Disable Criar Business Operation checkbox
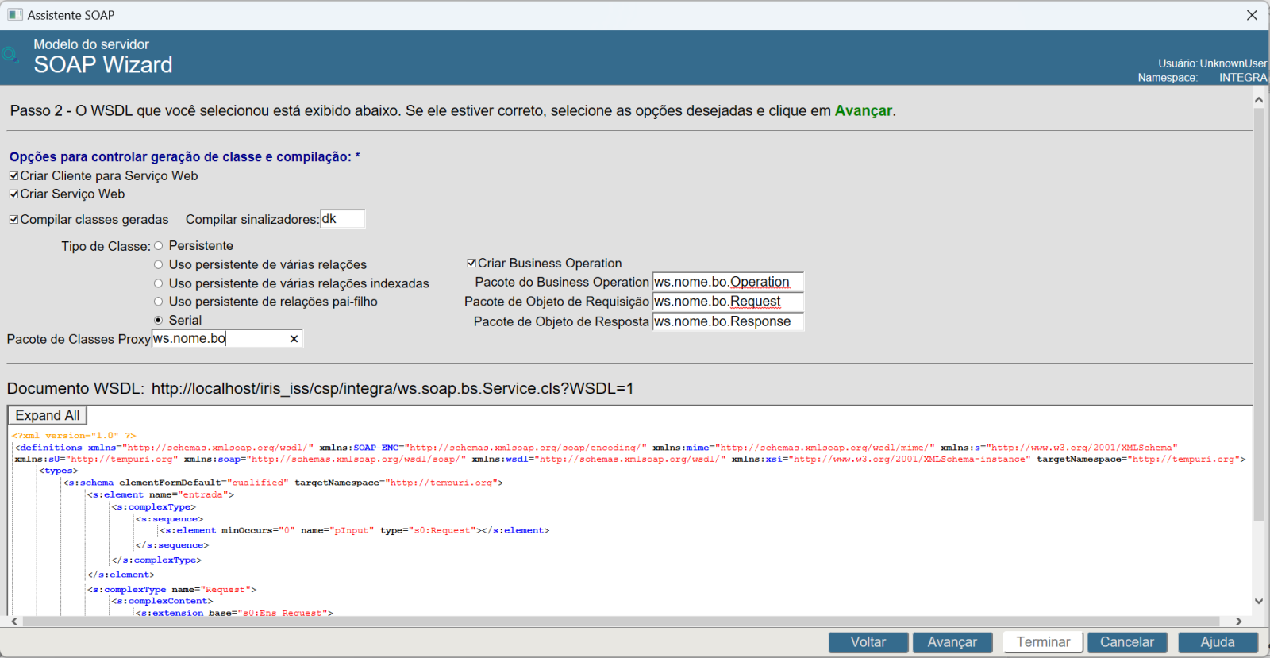 pyautogui.click(x=471, y=264)
